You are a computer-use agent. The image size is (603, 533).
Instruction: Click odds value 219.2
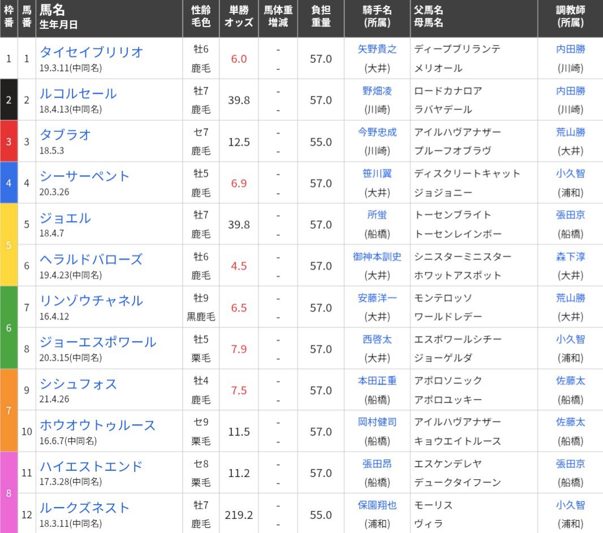[239, 515]
